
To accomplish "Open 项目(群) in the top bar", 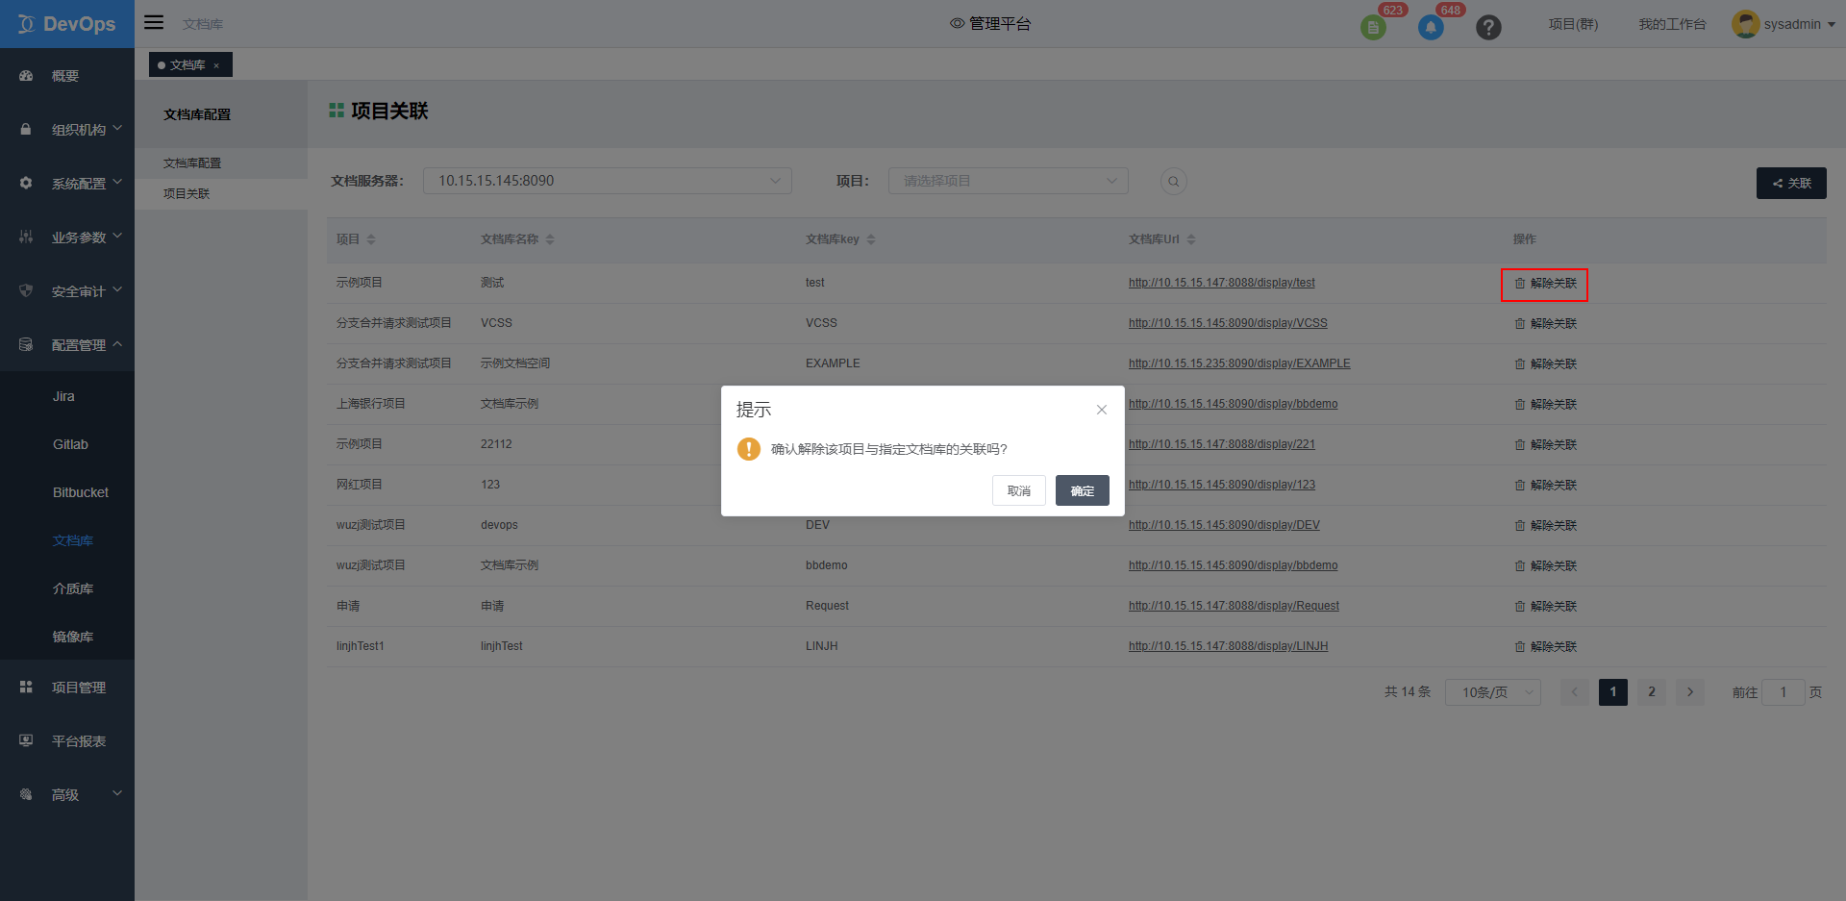I will point(1573,24).
